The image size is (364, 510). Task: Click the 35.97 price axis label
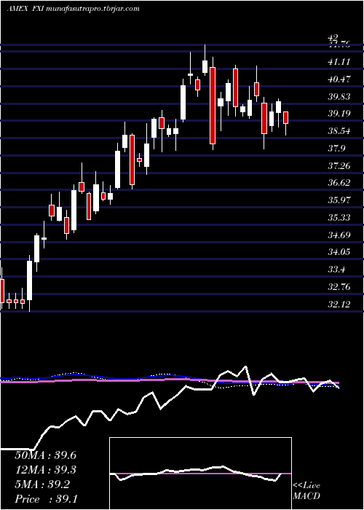339,200
